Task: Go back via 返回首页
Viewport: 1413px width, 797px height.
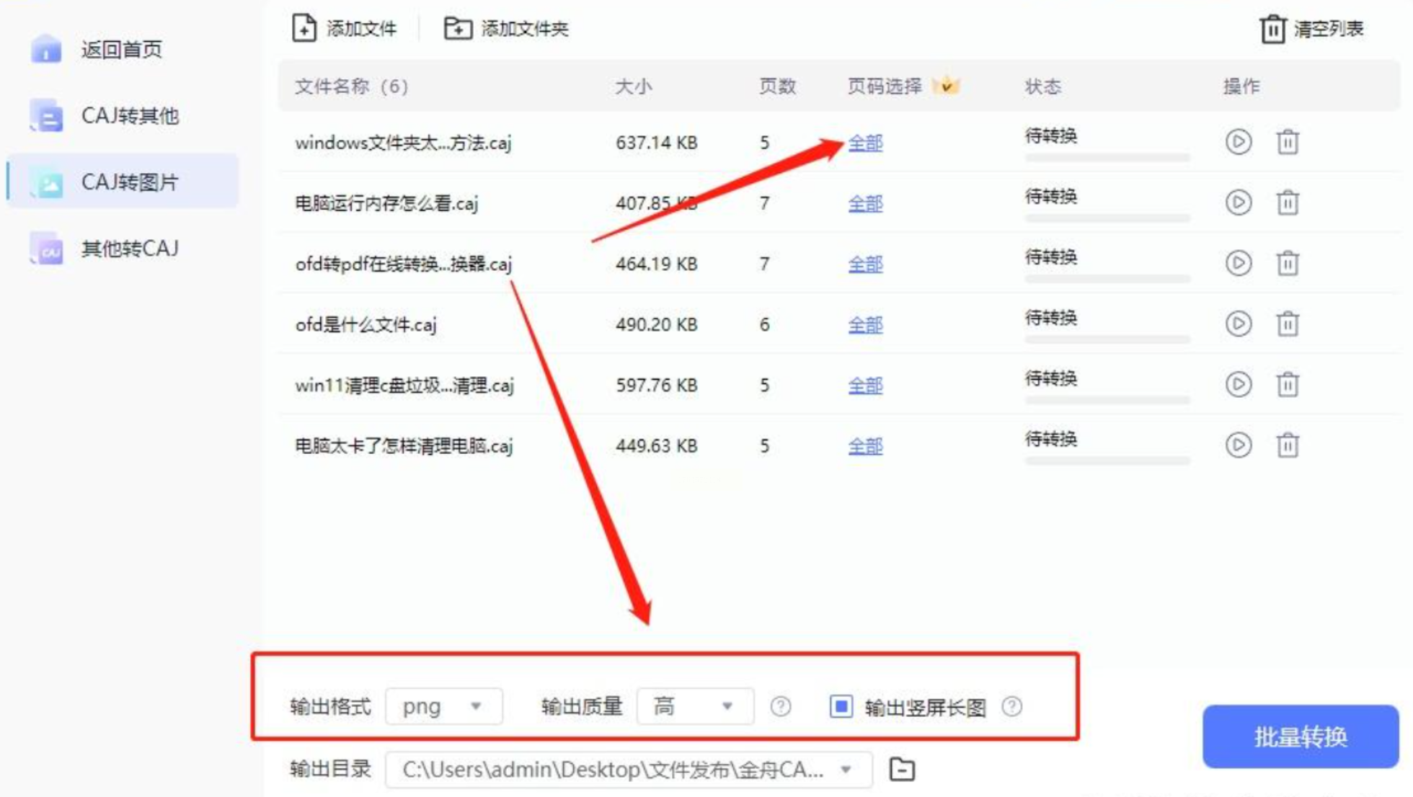Action: tap(123, 50)
